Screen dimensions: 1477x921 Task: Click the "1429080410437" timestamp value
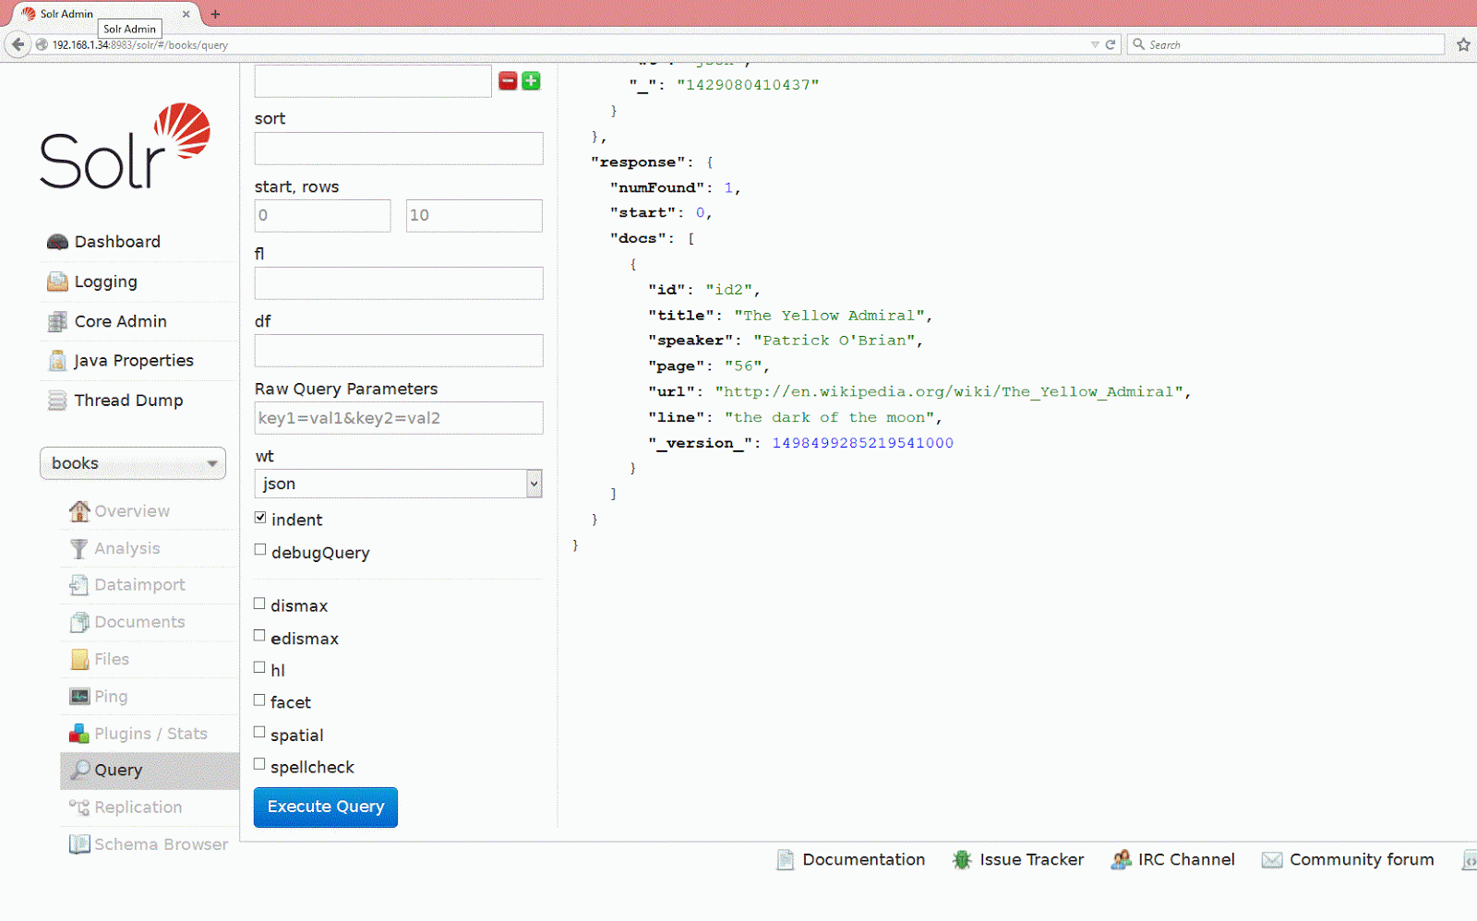pos(748,85)
